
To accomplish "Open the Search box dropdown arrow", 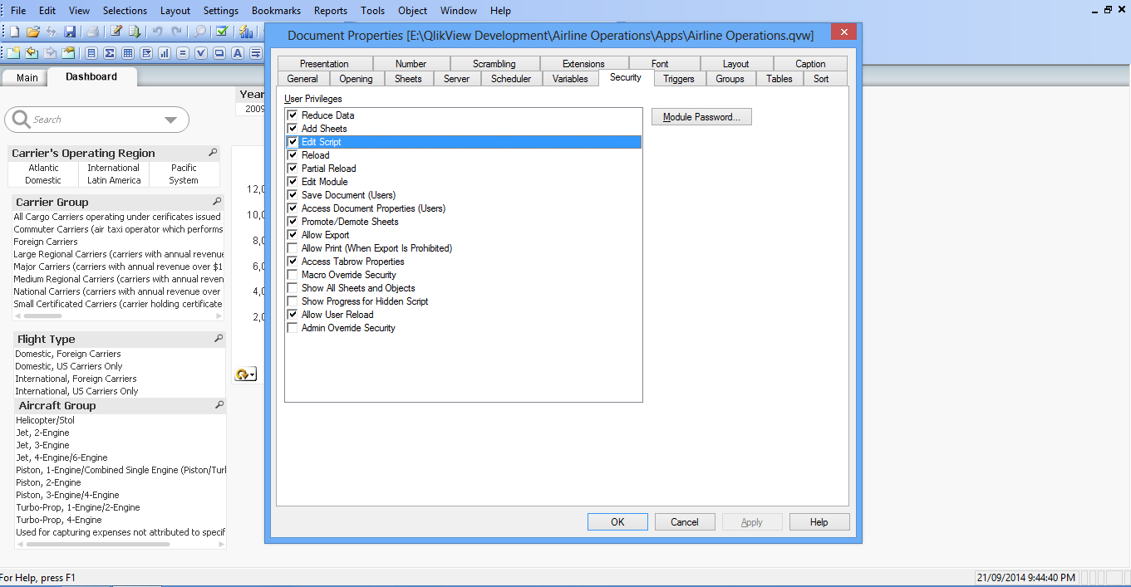I will pyautogui.click(x=170, y=120).
